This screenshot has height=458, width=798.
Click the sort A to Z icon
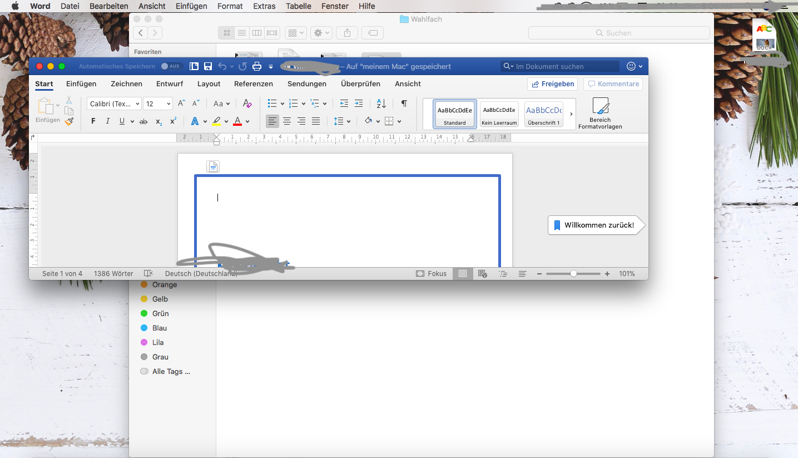coord(381,104)
